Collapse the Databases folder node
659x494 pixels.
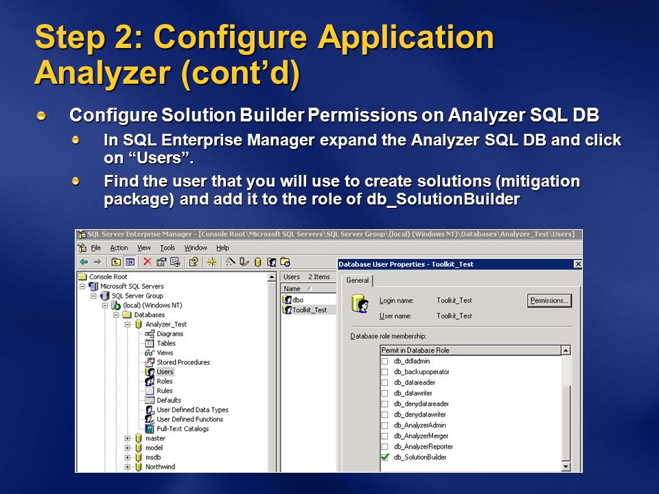coord(117,315)
